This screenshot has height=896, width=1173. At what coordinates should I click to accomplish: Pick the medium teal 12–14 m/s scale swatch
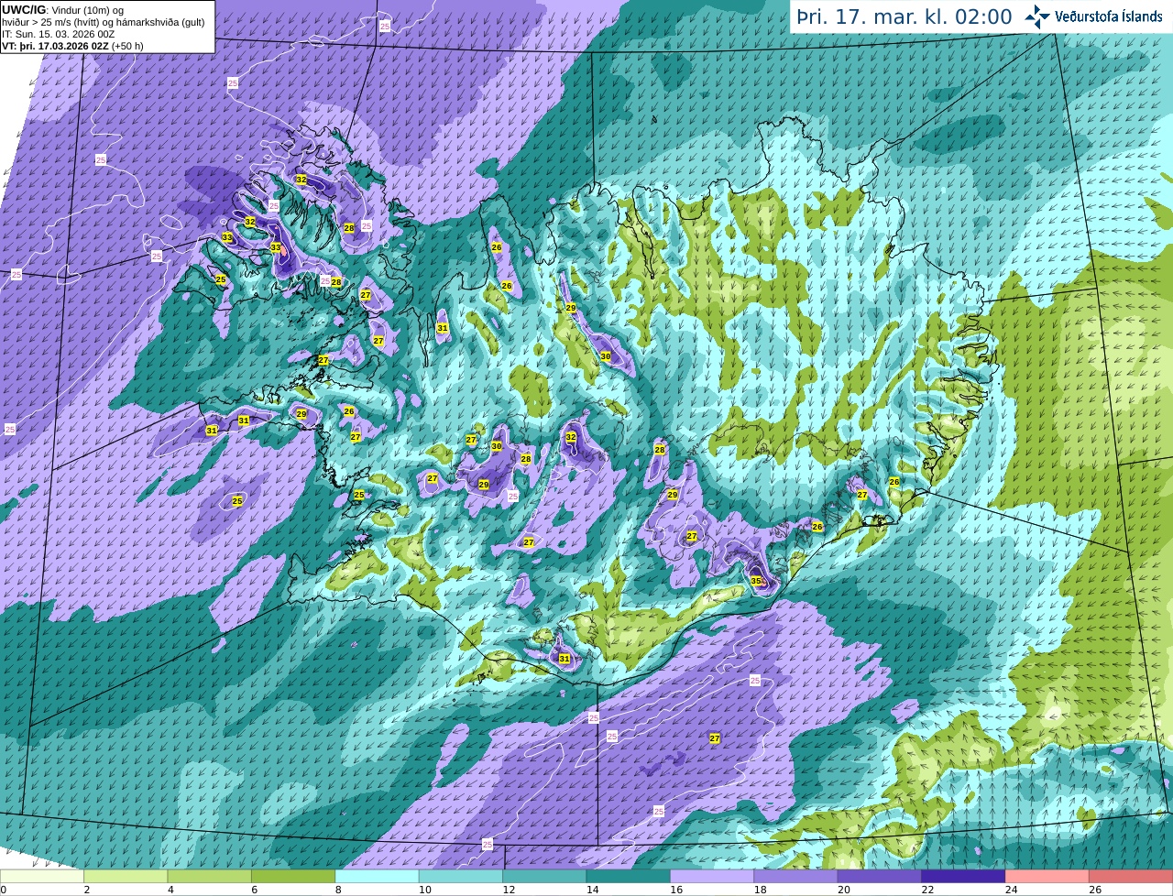(x=545, y=876)
